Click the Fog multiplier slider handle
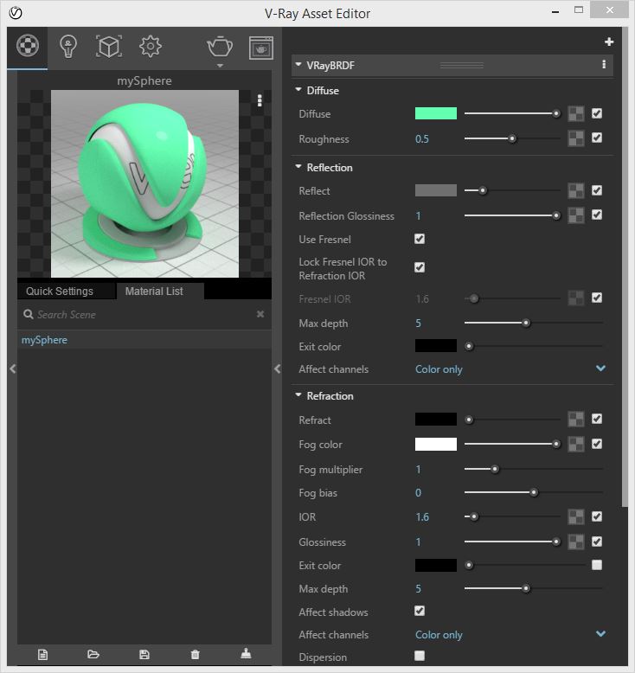 tap(495, 469)
